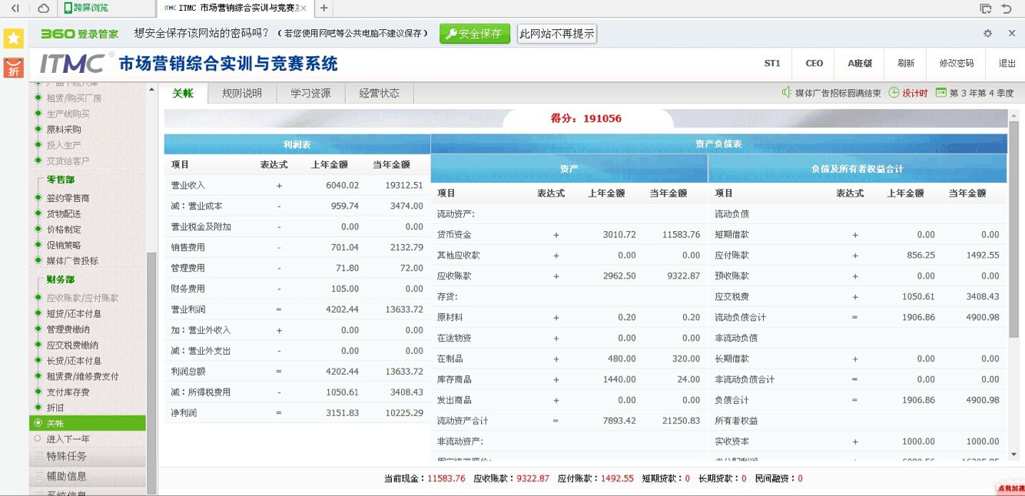Select 长贷/还本付息 in sidebar
This screenshot has height=496, width=1025.
74,361
